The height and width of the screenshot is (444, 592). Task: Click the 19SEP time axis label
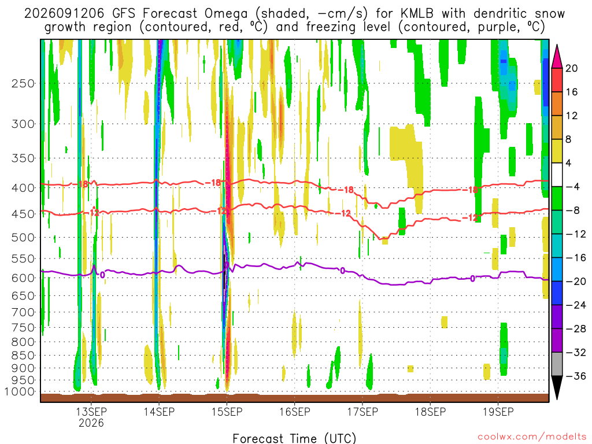pos(498,412)
